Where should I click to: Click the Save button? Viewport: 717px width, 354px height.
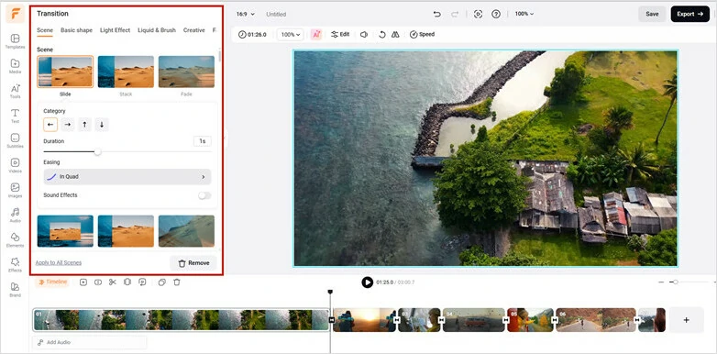652,14
